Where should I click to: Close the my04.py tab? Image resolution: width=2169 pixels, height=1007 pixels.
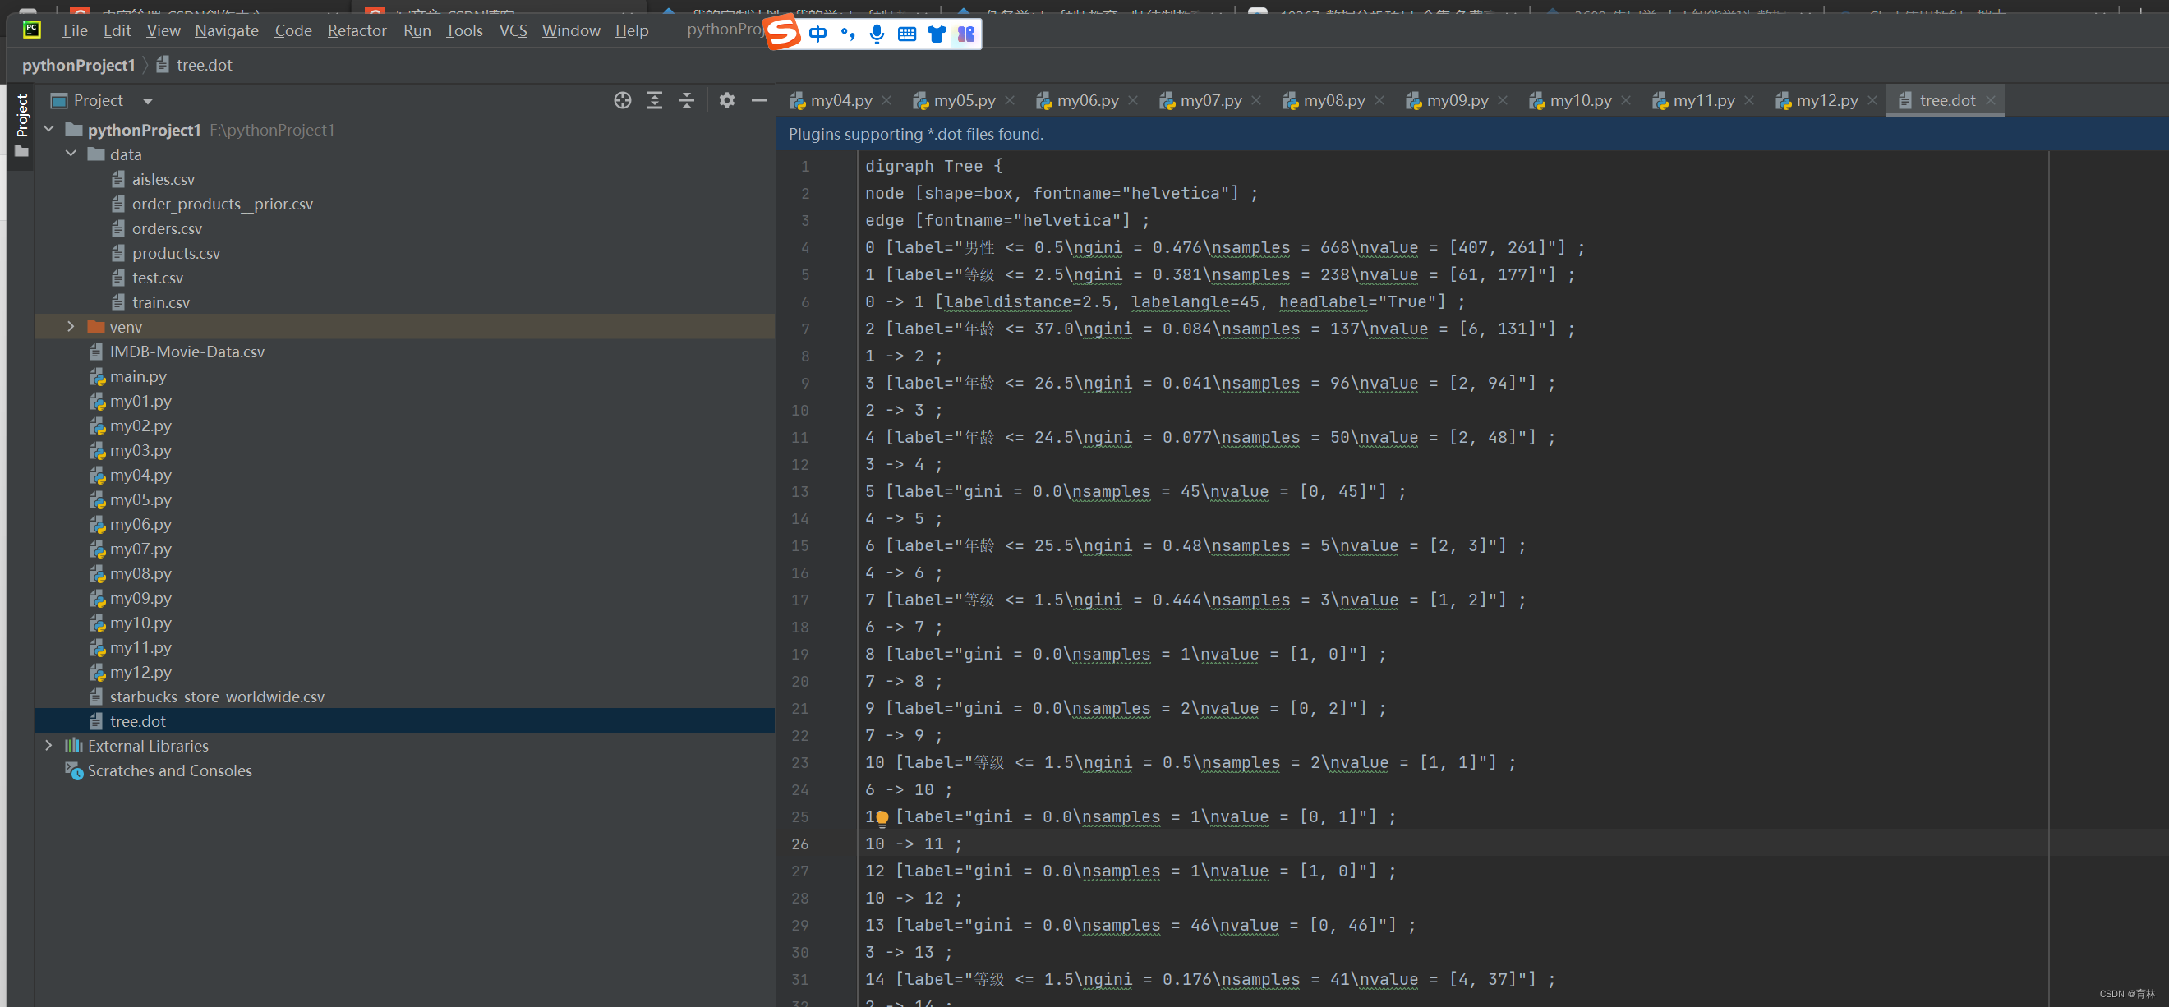click(x=886, y=101)
